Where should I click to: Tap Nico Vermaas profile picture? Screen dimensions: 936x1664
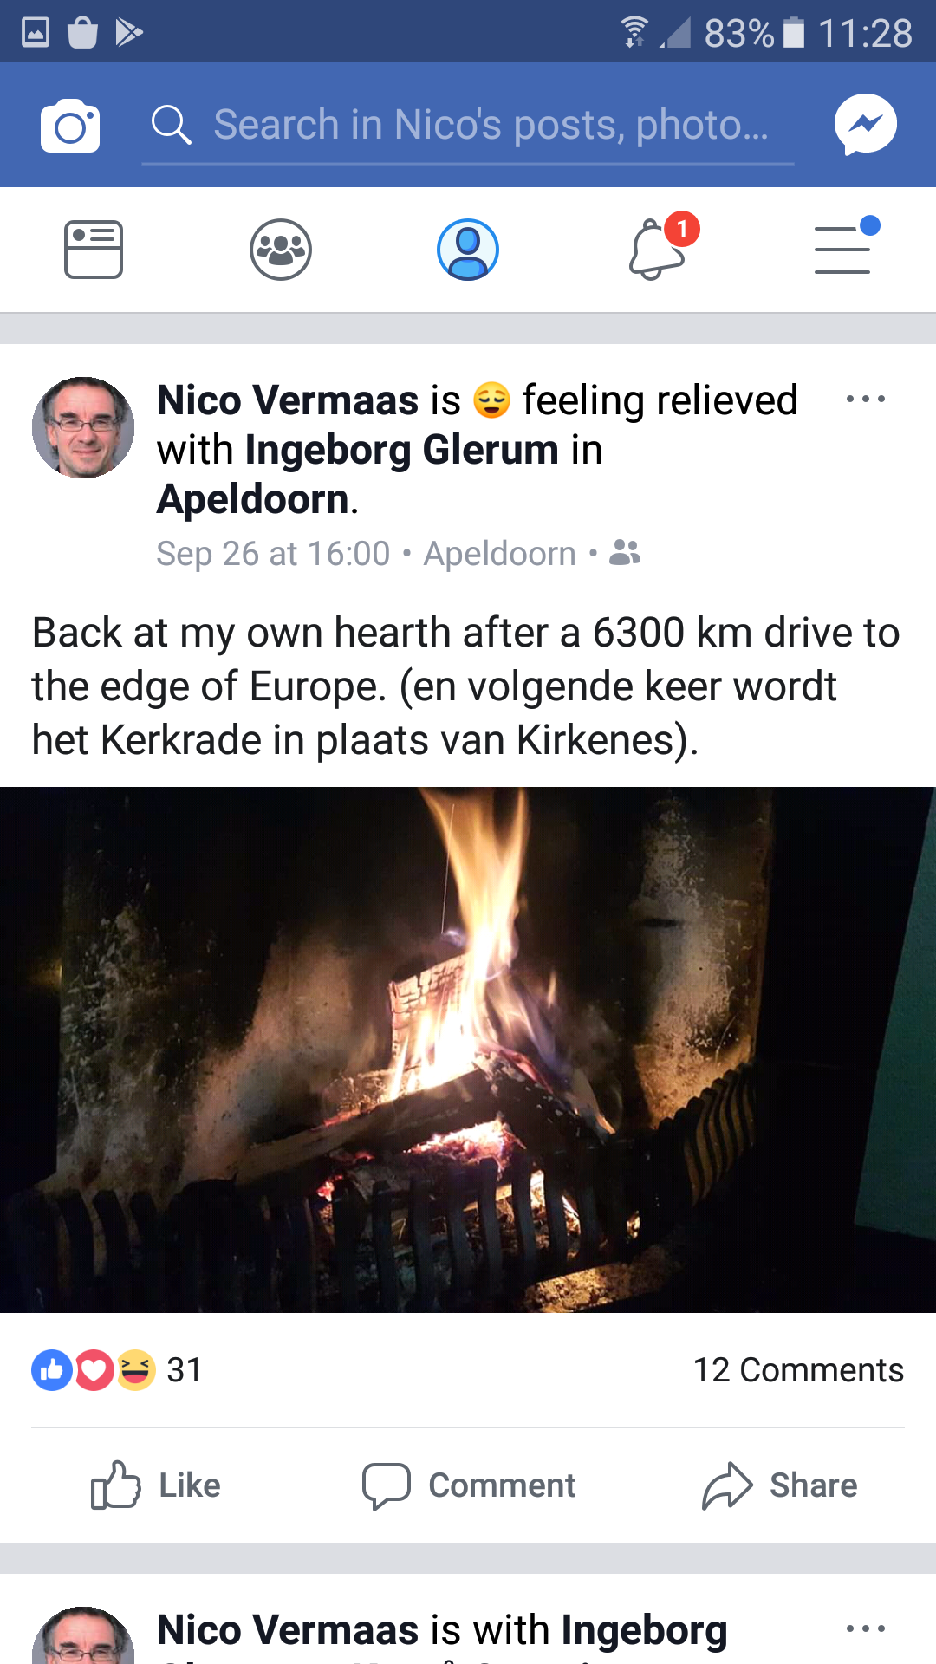click(83, 427)
